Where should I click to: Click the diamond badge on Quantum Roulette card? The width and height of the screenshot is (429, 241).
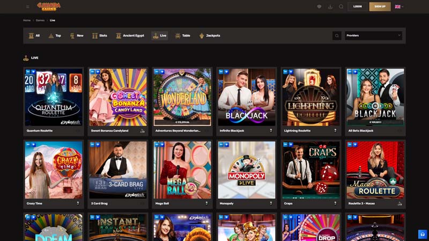point(33,72)
